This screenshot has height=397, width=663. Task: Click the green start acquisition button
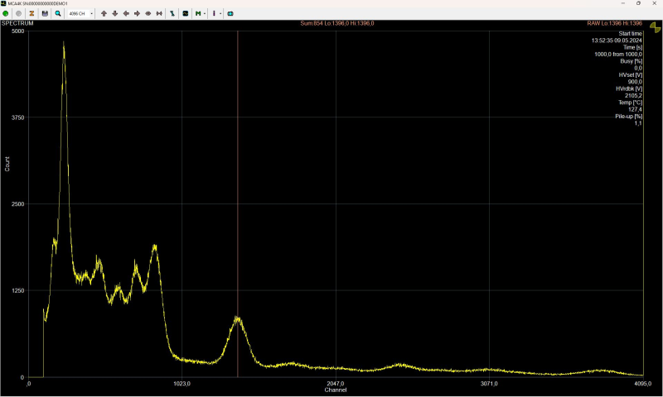click(x=6, y=13)
